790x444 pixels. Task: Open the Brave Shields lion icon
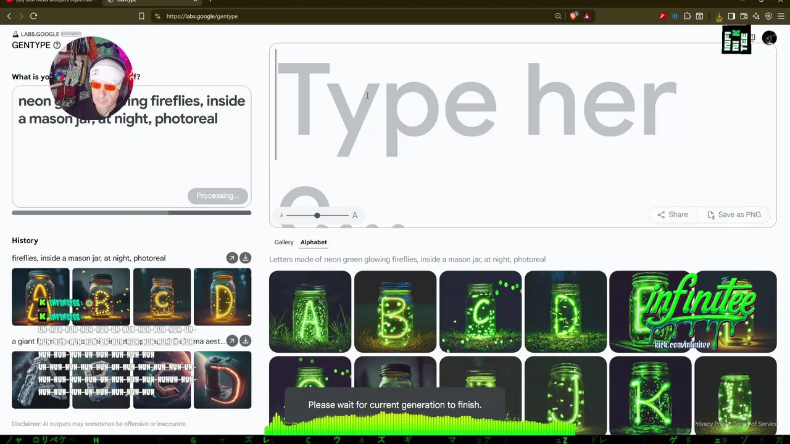(573, 16)
